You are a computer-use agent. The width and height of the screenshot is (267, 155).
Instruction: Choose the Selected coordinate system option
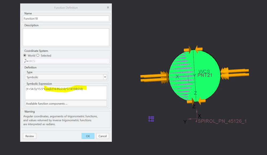tap(37, 56)
